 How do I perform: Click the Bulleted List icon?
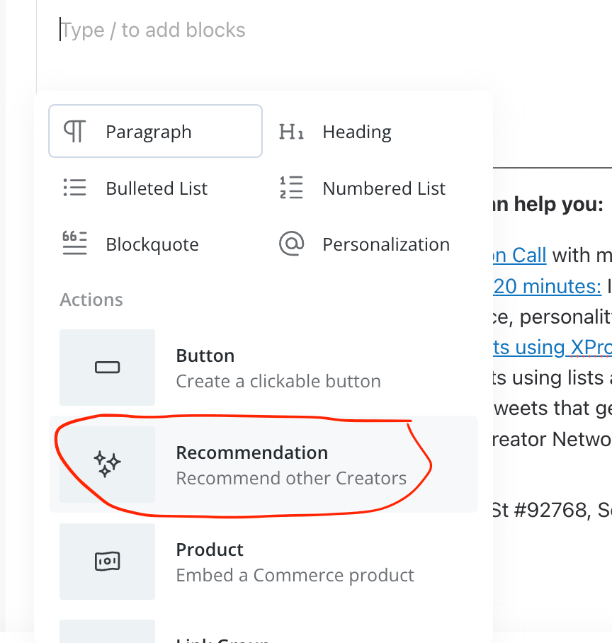[74, 188]
